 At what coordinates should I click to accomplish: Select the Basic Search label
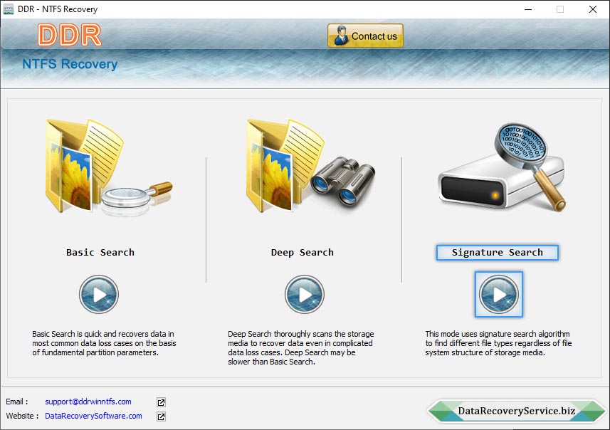coord(100,253)
